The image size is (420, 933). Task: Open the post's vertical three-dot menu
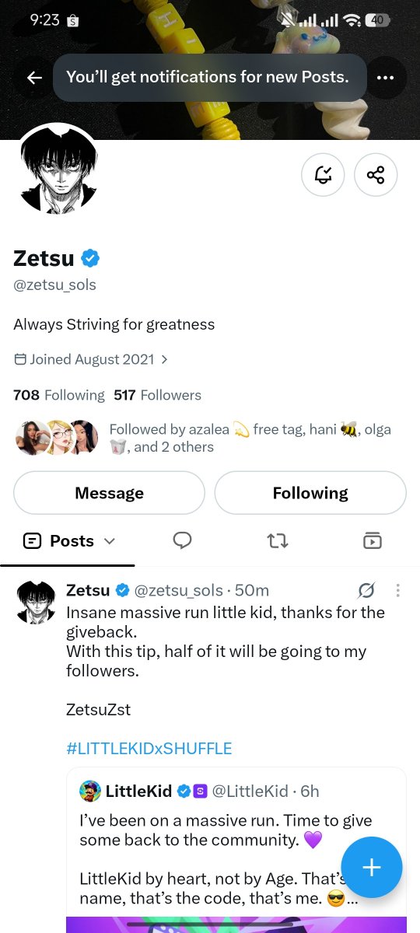click(x=397, y=591)
